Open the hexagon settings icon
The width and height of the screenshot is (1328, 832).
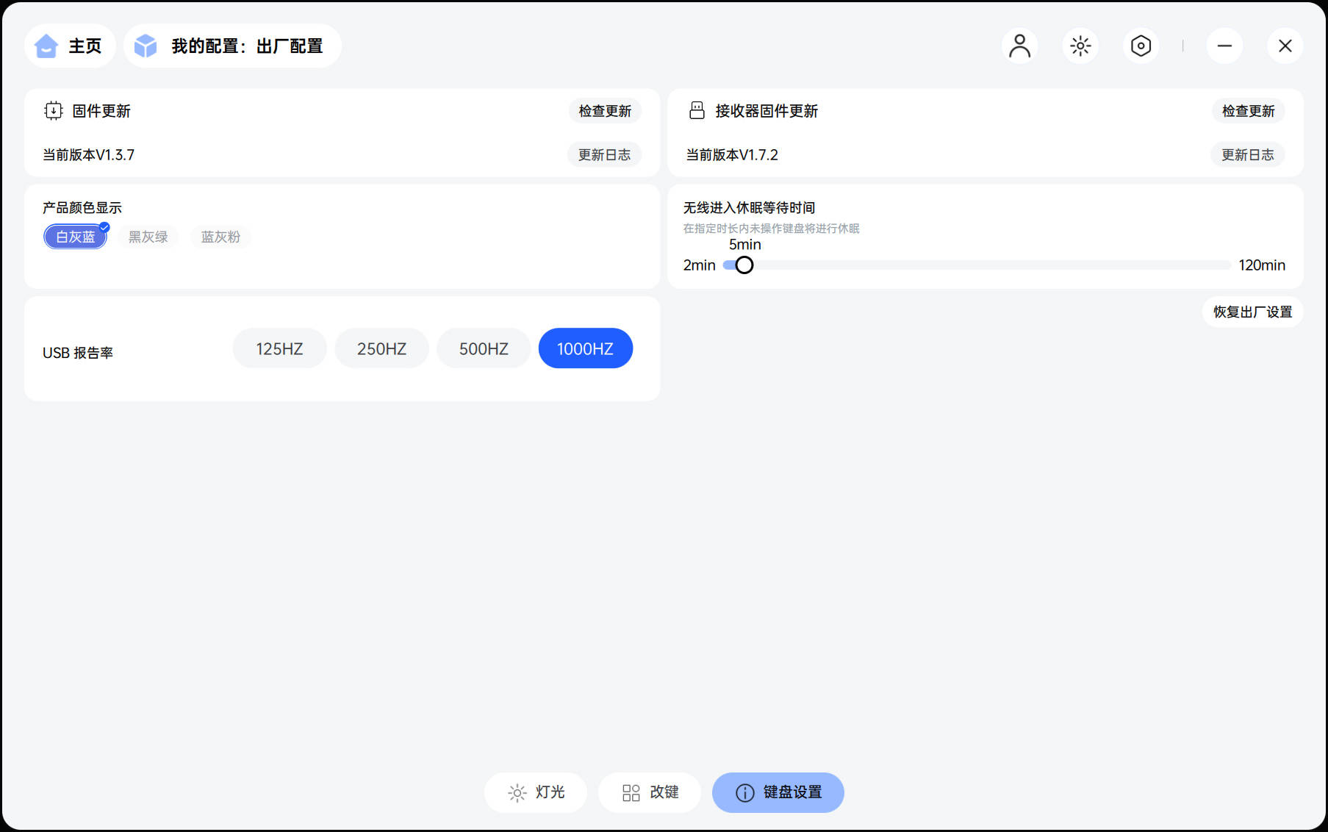tap(1141, 46)
